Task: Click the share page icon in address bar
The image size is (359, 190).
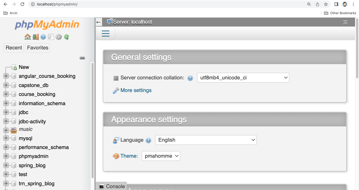Action: (317, 4)
